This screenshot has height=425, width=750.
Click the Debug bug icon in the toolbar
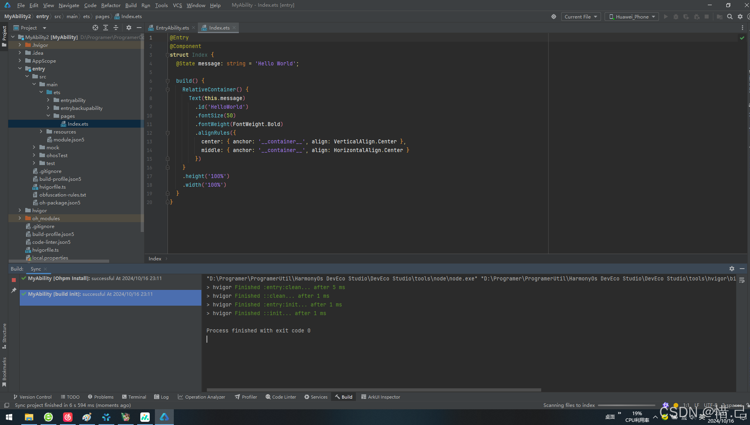pos(676,17)
